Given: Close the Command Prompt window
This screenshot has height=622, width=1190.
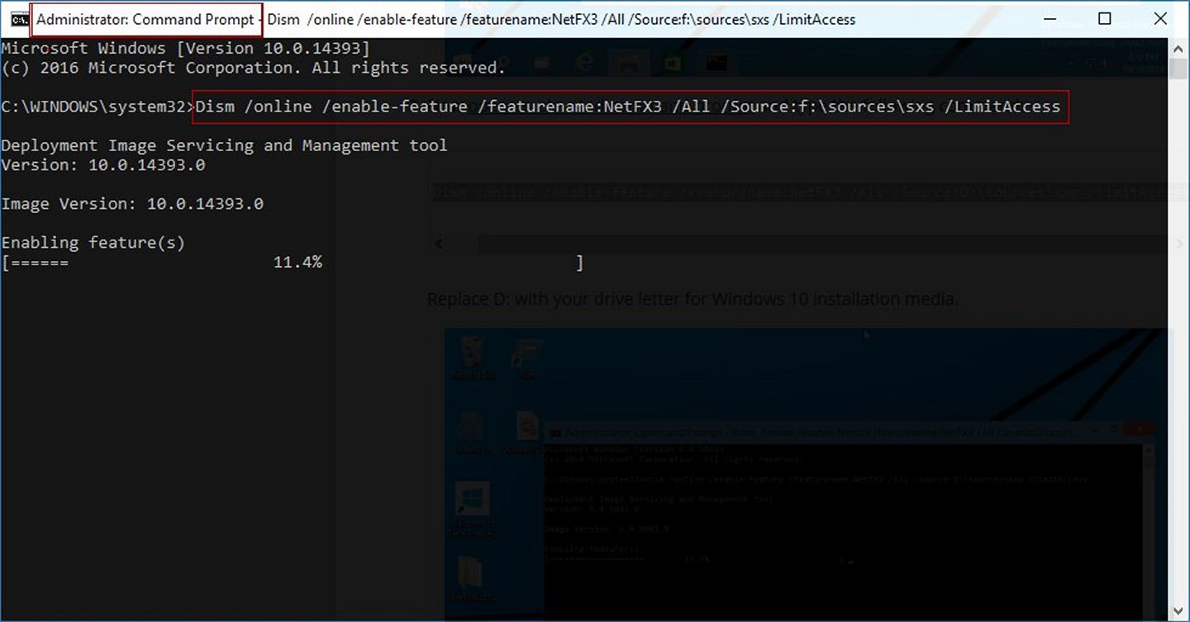Looking at the screenshot, I should pos(1160,18).
